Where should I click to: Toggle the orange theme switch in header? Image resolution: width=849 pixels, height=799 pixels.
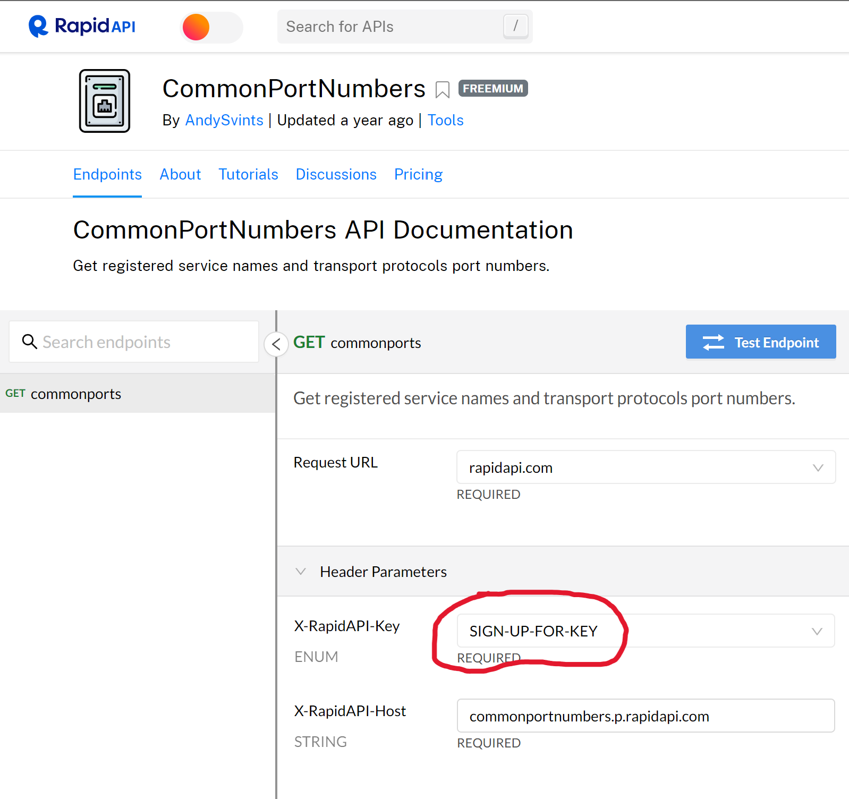(x=211, y=27)
